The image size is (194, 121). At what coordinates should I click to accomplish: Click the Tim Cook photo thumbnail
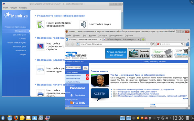[100, 80]
